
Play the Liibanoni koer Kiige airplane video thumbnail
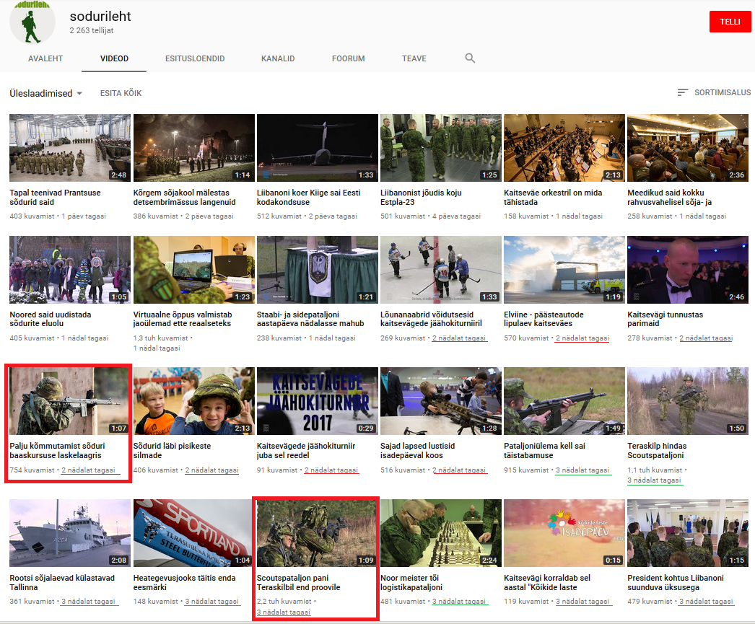point(317,148)
